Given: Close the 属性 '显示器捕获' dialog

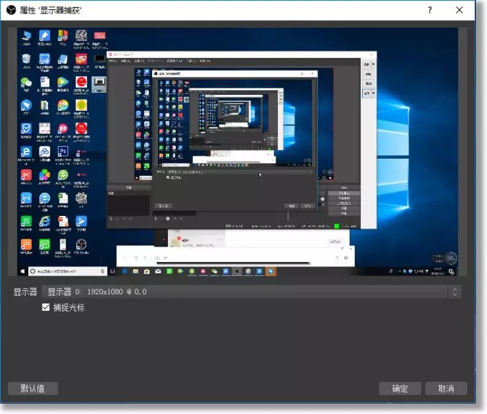Looking at the screenshot, I should (x=459, y=10).
